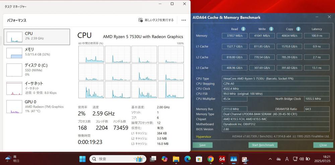
Task: Open Snipping Tool from taskbar
Action: click(245, 159)
